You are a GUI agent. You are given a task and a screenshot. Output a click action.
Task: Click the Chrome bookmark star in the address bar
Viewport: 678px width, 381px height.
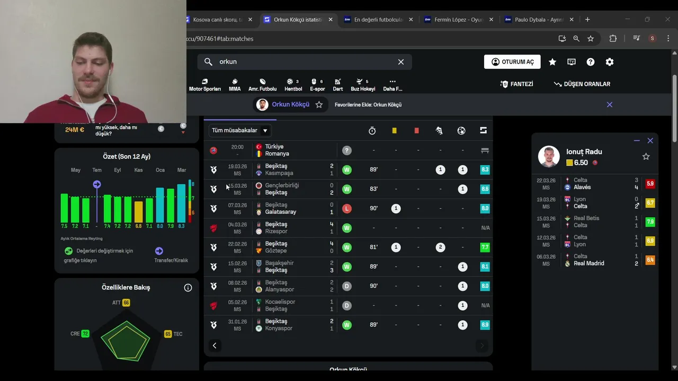click(591, 39)
